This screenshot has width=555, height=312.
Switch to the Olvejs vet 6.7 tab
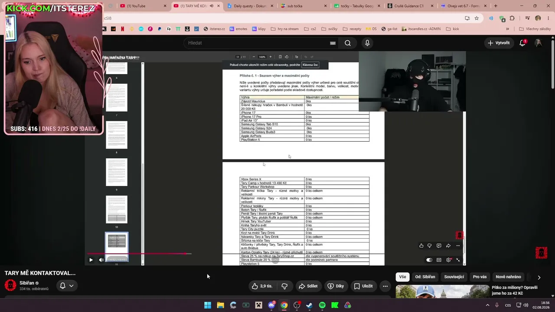tap(464, 6)
